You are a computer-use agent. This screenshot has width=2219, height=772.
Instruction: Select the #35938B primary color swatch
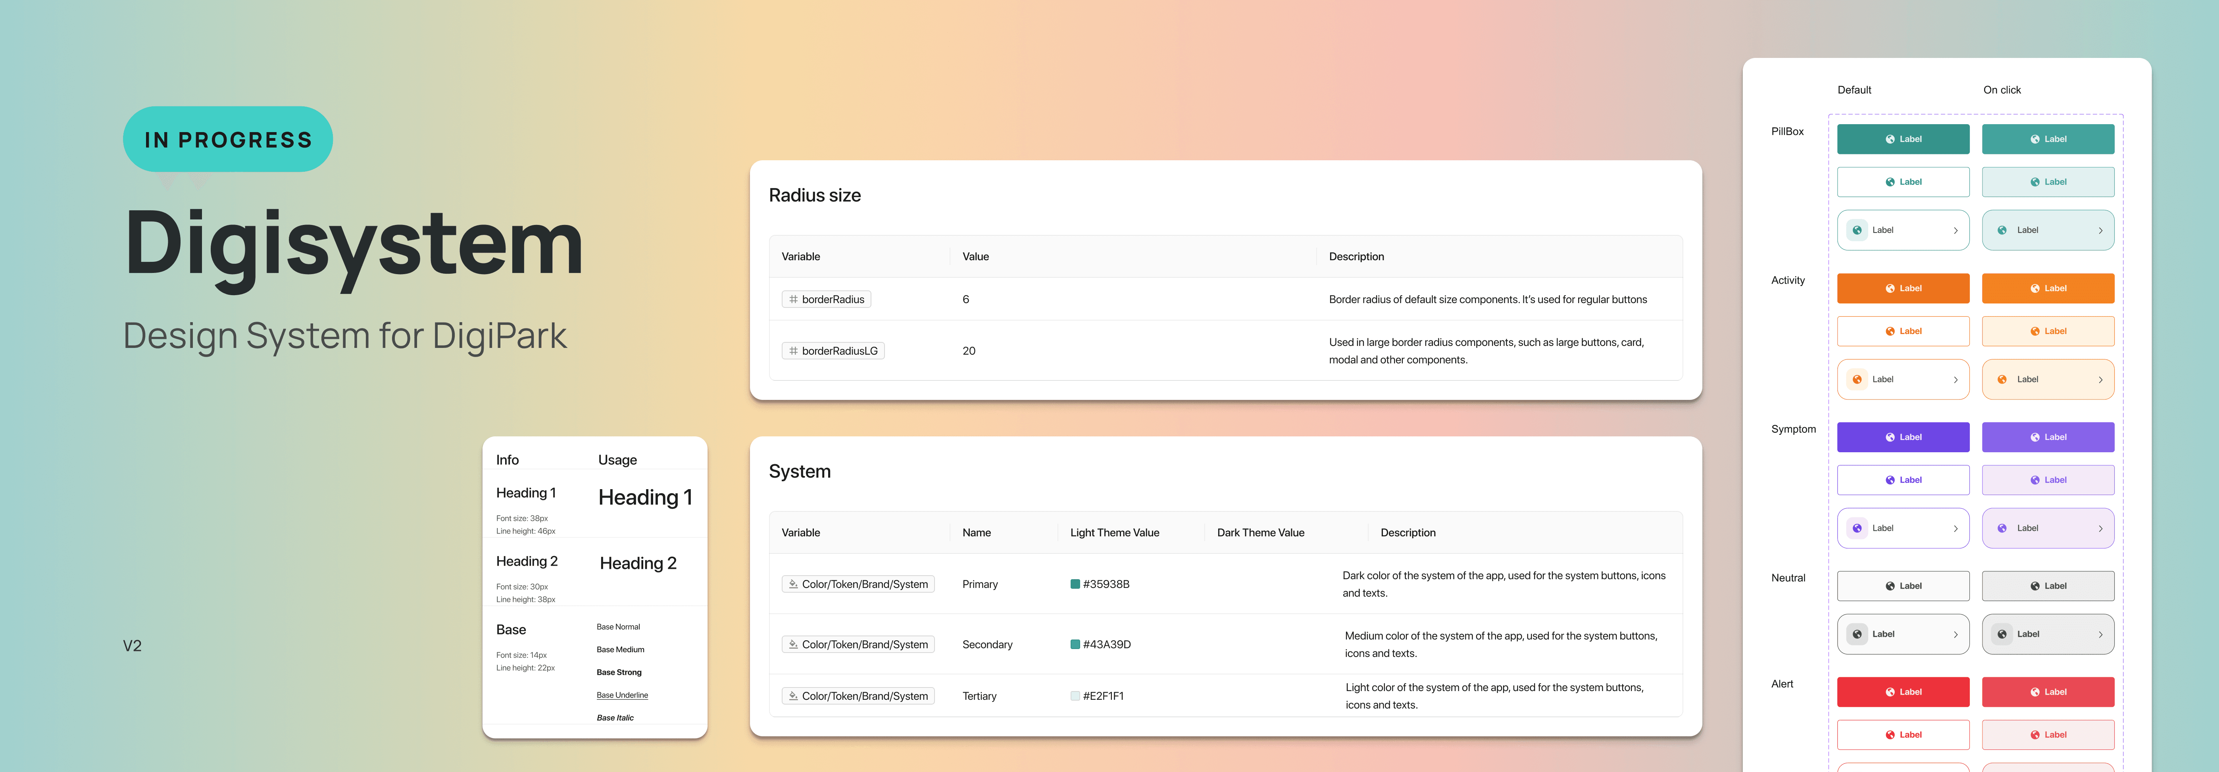click(1075, 584)
